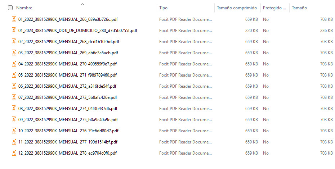Click the PDF icon of 01_2022 MENSUAL_266 file
The width and height of the screenshot is (335, 169).
(x=14, y=19)
